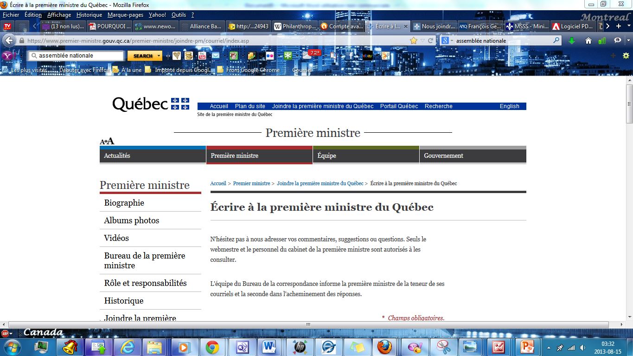The height and width of the screenshot is (356, 633).
Task: Switch to the Philanthrop... Wikipedia tab
Action: tap(294, 26)
